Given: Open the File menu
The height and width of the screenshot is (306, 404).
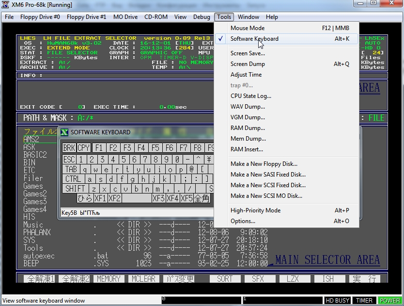Looking at the screenshot, I should (x=9, y=17).
